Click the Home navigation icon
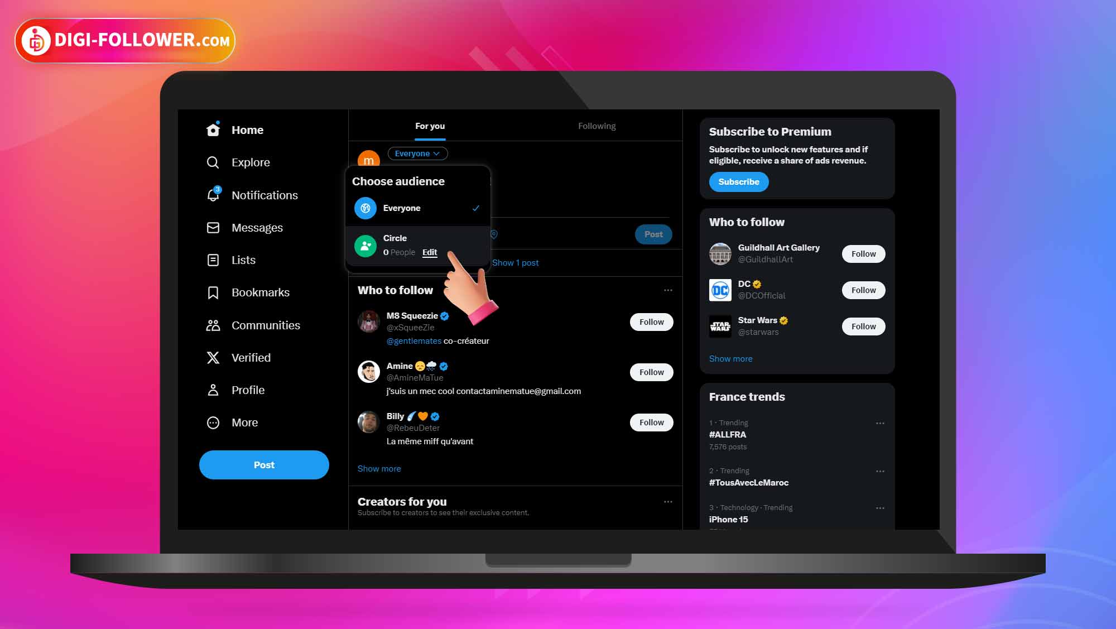Screen dimensions: 1116x629 [212, 129]
